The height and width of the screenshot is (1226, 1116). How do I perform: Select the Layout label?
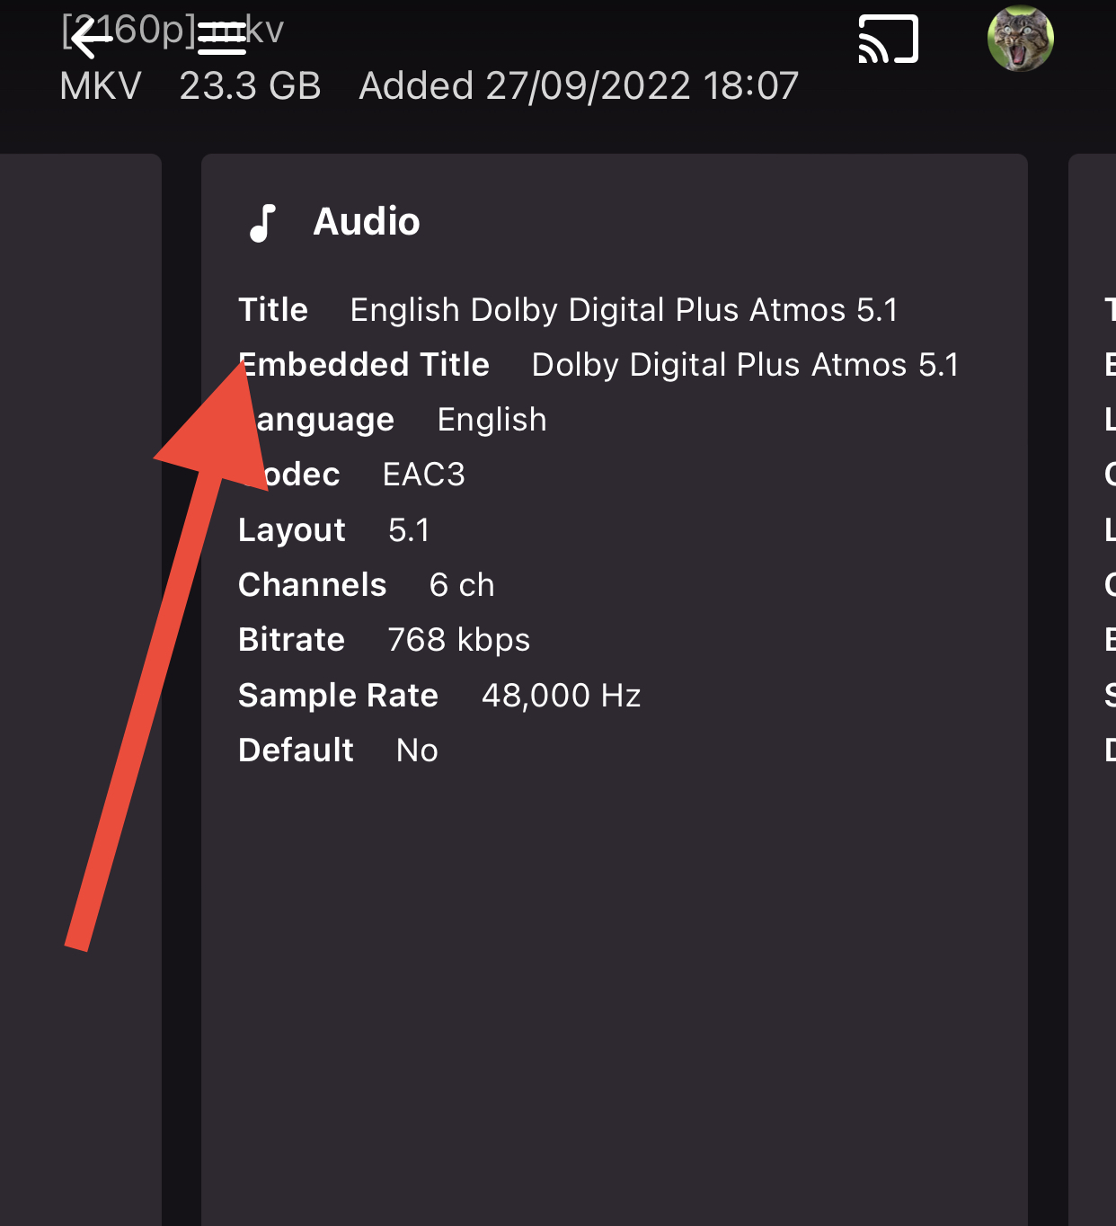click(x=292, y=530)
